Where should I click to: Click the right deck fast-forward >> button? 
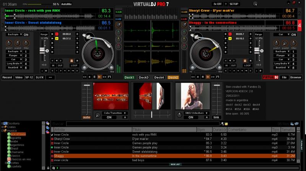213,77
